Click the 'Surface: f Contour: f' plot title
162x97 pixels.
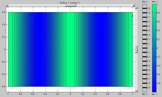click(70, 3)
